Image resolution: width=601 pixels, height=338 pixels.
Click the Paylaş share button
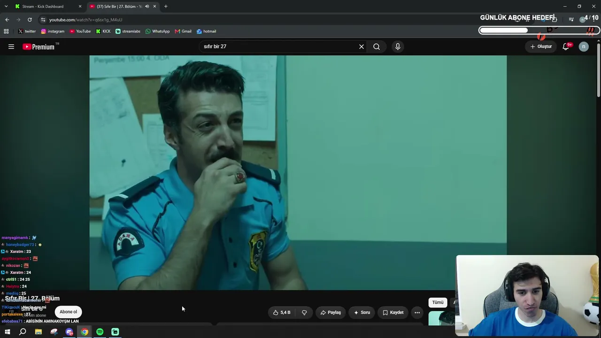(331, 312)
